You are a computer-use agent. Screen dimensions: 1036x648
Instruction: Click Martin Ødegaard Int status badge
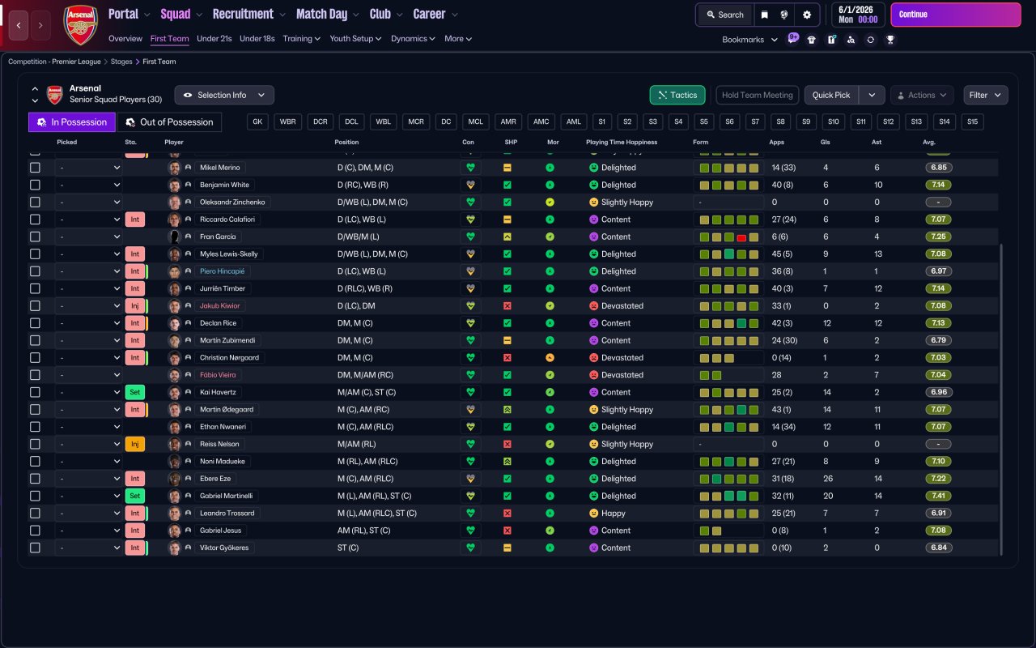tap(135, 410)
